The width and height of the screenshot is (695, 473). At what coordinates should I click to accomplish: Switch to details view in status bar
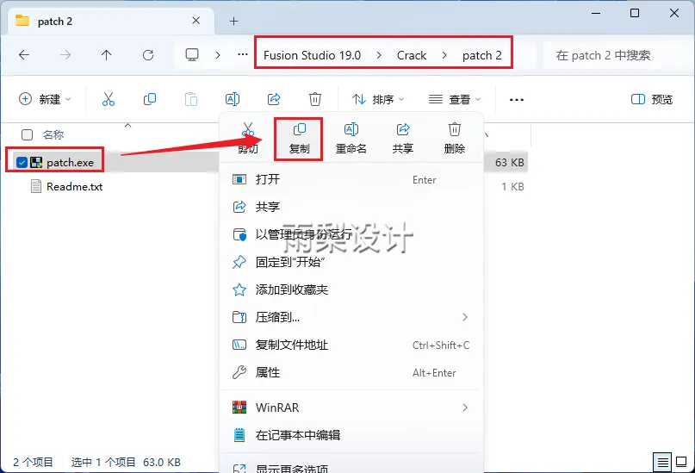coord(662,463)
